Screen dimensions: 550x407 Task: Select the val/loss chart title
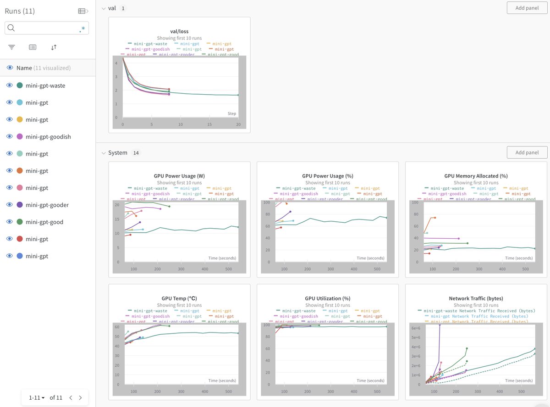[x=179, y=32]
